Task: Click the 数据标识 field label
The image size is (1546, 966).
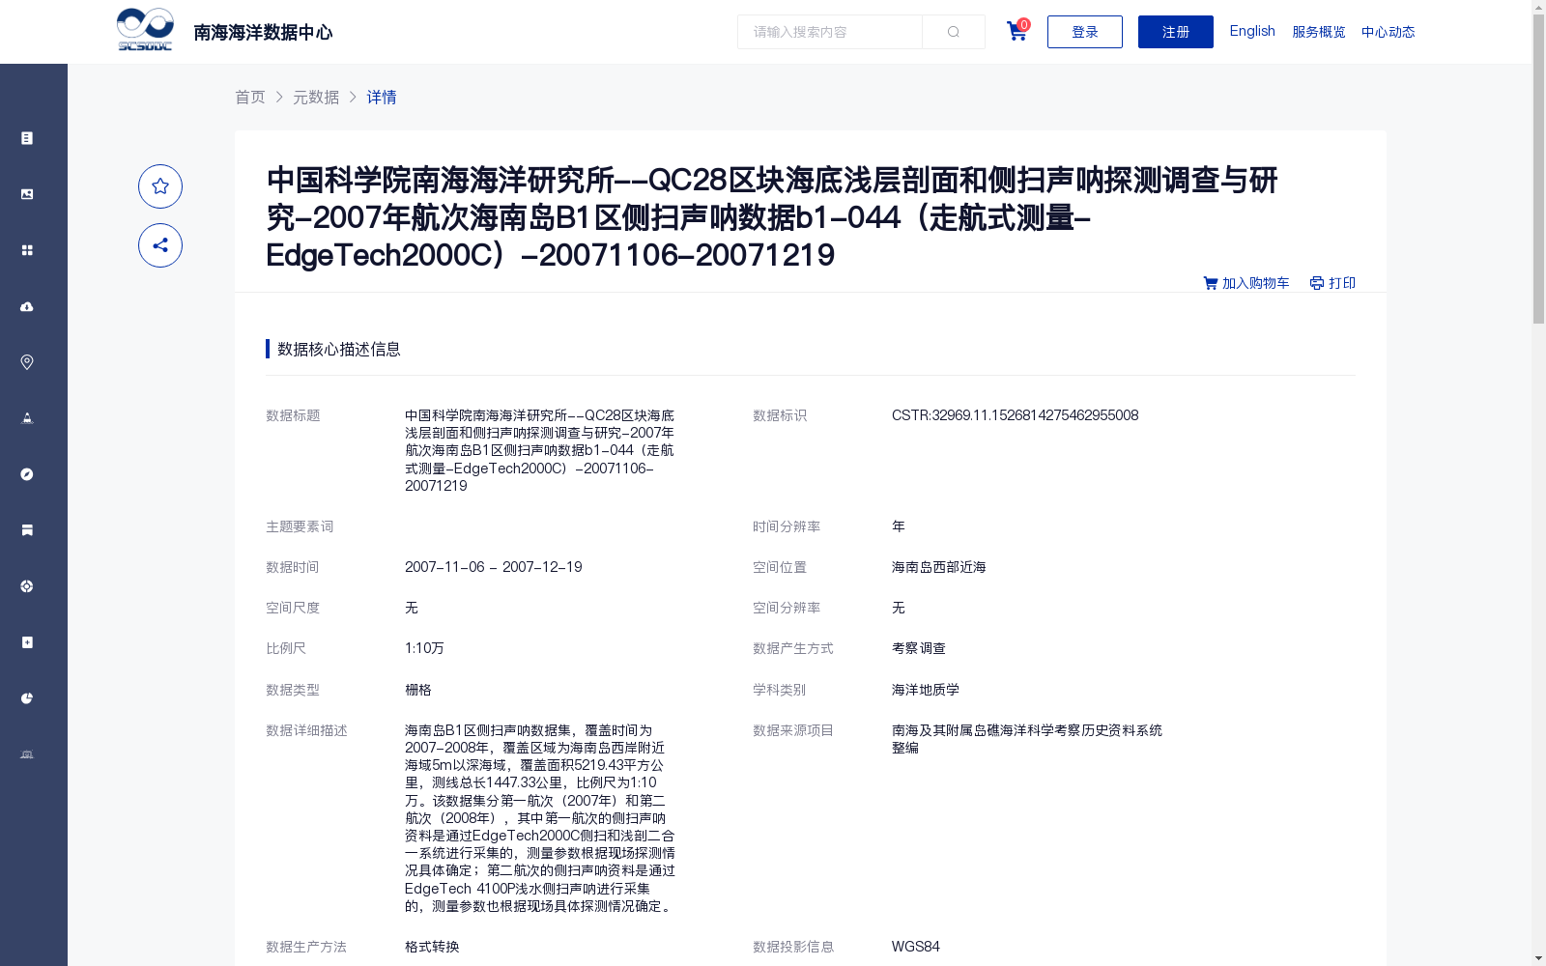Action: (780, 415)
